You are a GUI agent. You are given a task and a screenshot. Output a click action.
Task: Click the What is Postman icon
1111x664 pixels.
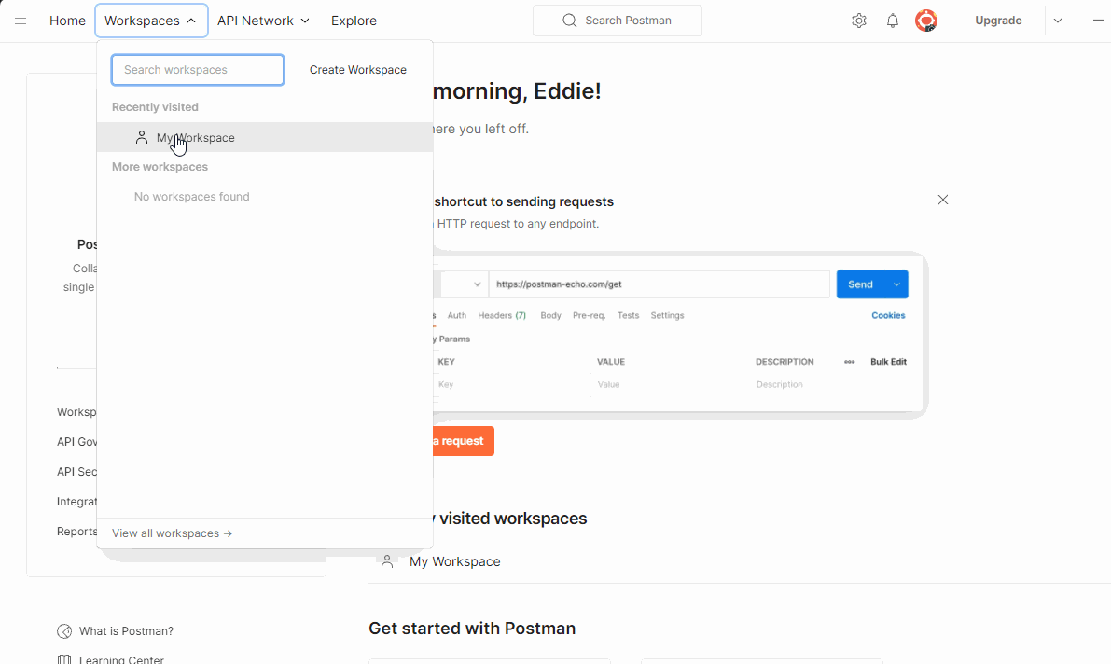pos(64,631)
